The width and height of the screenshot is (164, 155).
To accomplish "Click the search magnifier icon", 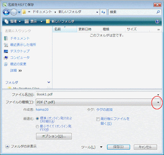I will coord(158,12).
